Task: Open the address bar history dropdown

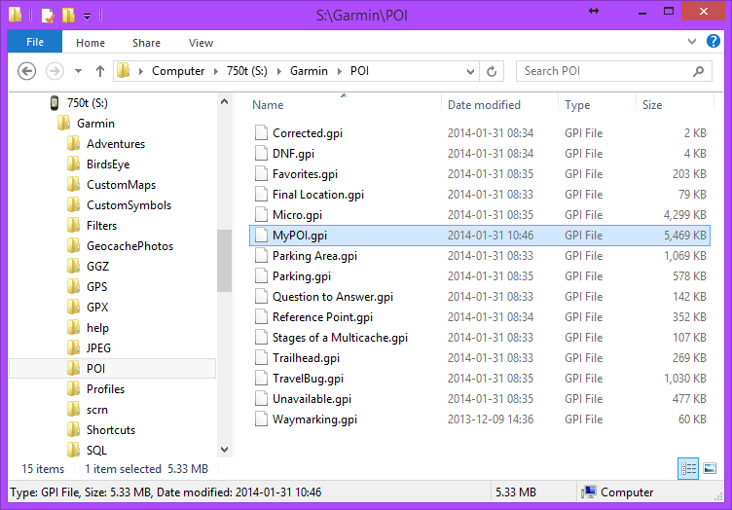Action: coord(471,71)
